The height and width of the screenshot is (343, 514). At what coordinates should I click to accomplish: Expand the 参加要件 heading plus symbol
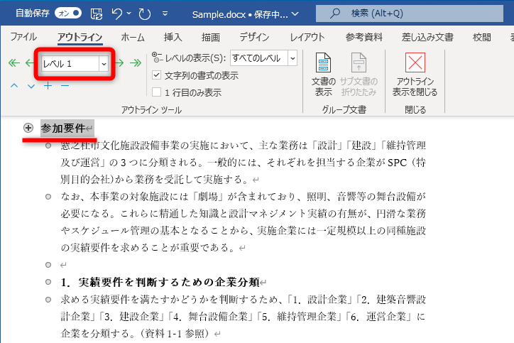coord(28,128)
